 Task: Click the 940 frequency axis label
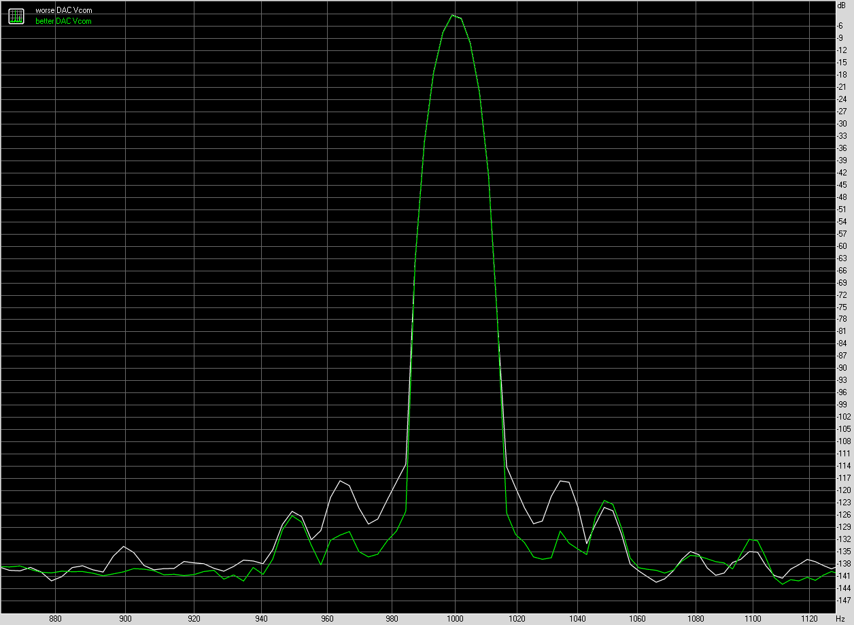tap(262, 618)
